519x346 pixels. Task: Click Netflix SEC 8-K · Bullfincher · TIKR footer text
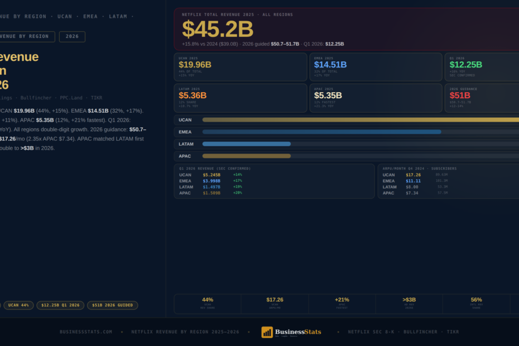(x=403, y=331)
